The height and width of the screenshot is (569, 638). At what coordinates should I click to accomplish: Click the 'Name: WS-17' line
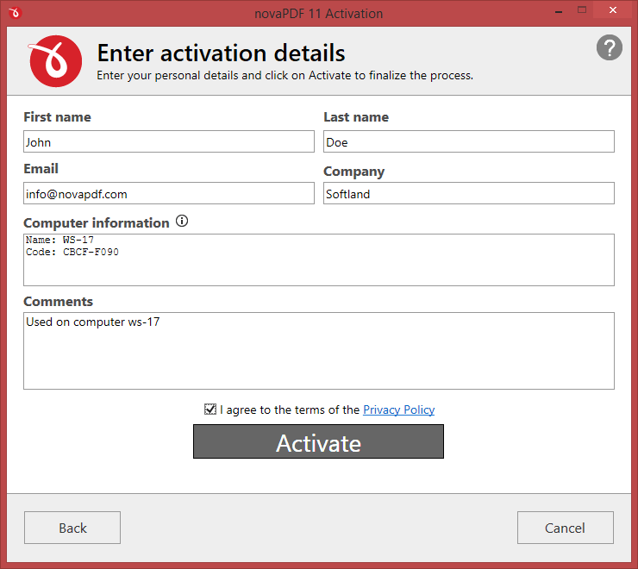tap(59, 240)
